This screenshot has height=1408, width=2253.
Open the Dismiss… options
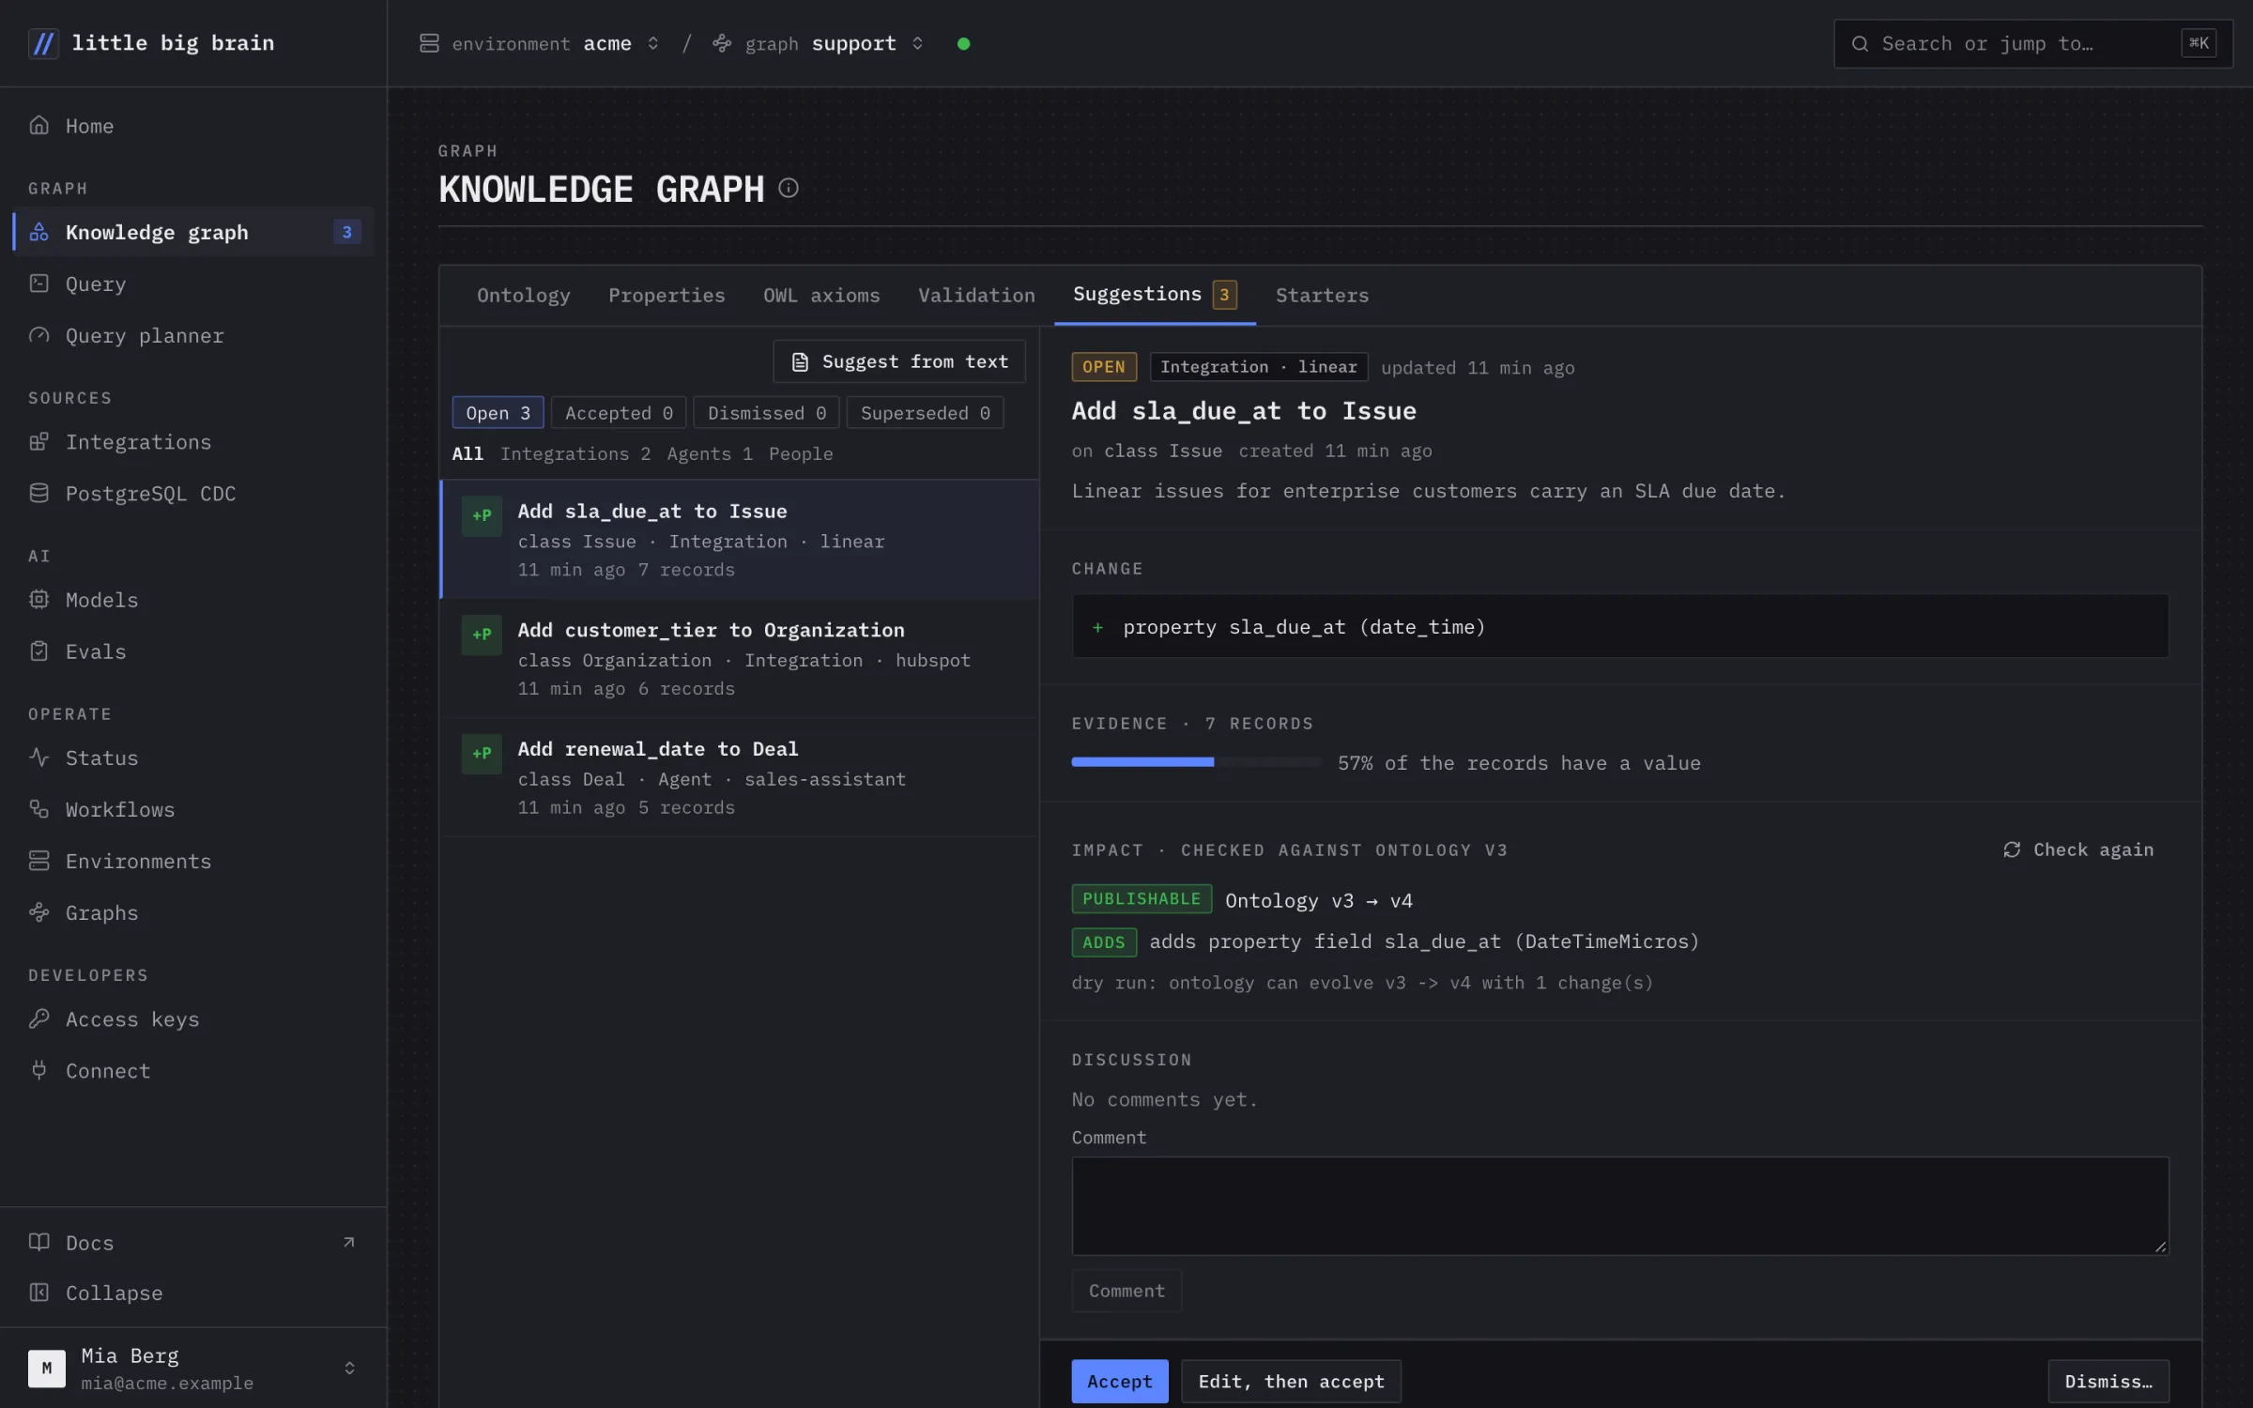click(x=2108, y=1381)
